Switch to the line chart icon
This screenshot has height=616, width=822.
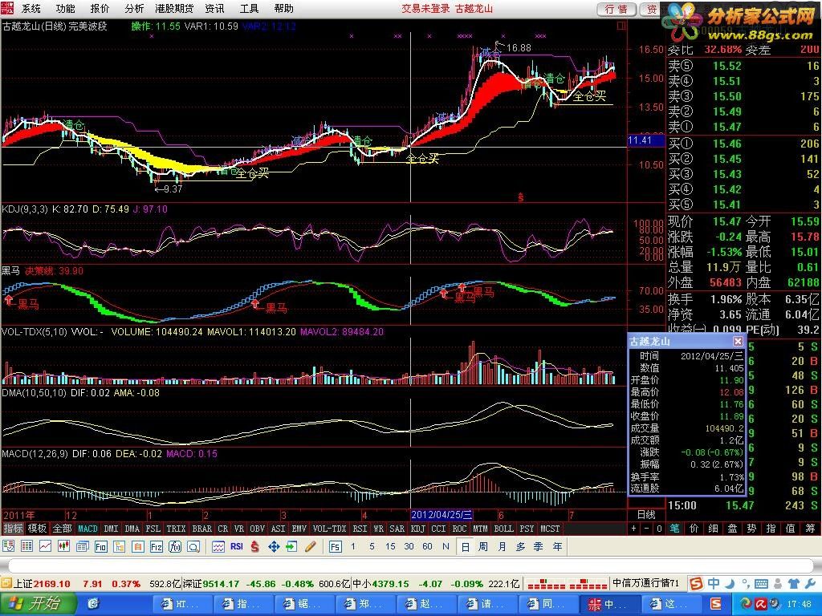(45, 547)
